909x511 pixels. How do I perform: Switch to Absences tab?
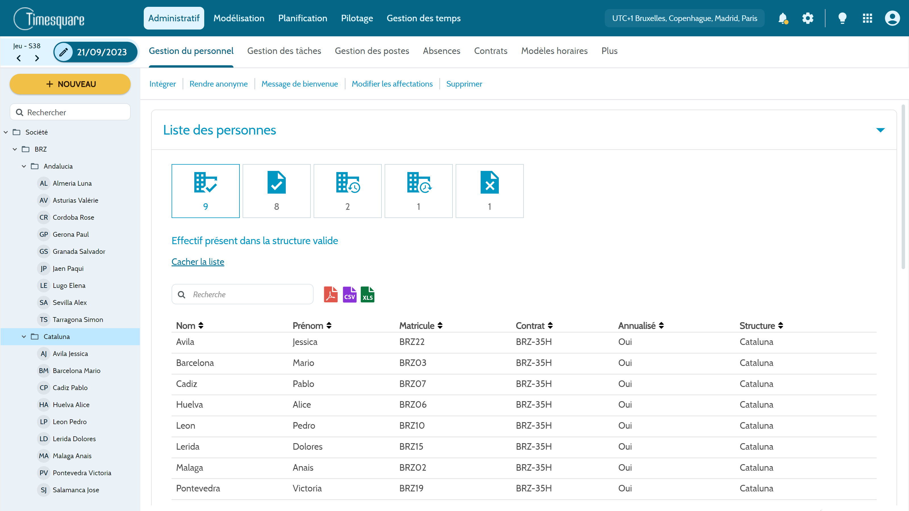(x=441, y=51)
